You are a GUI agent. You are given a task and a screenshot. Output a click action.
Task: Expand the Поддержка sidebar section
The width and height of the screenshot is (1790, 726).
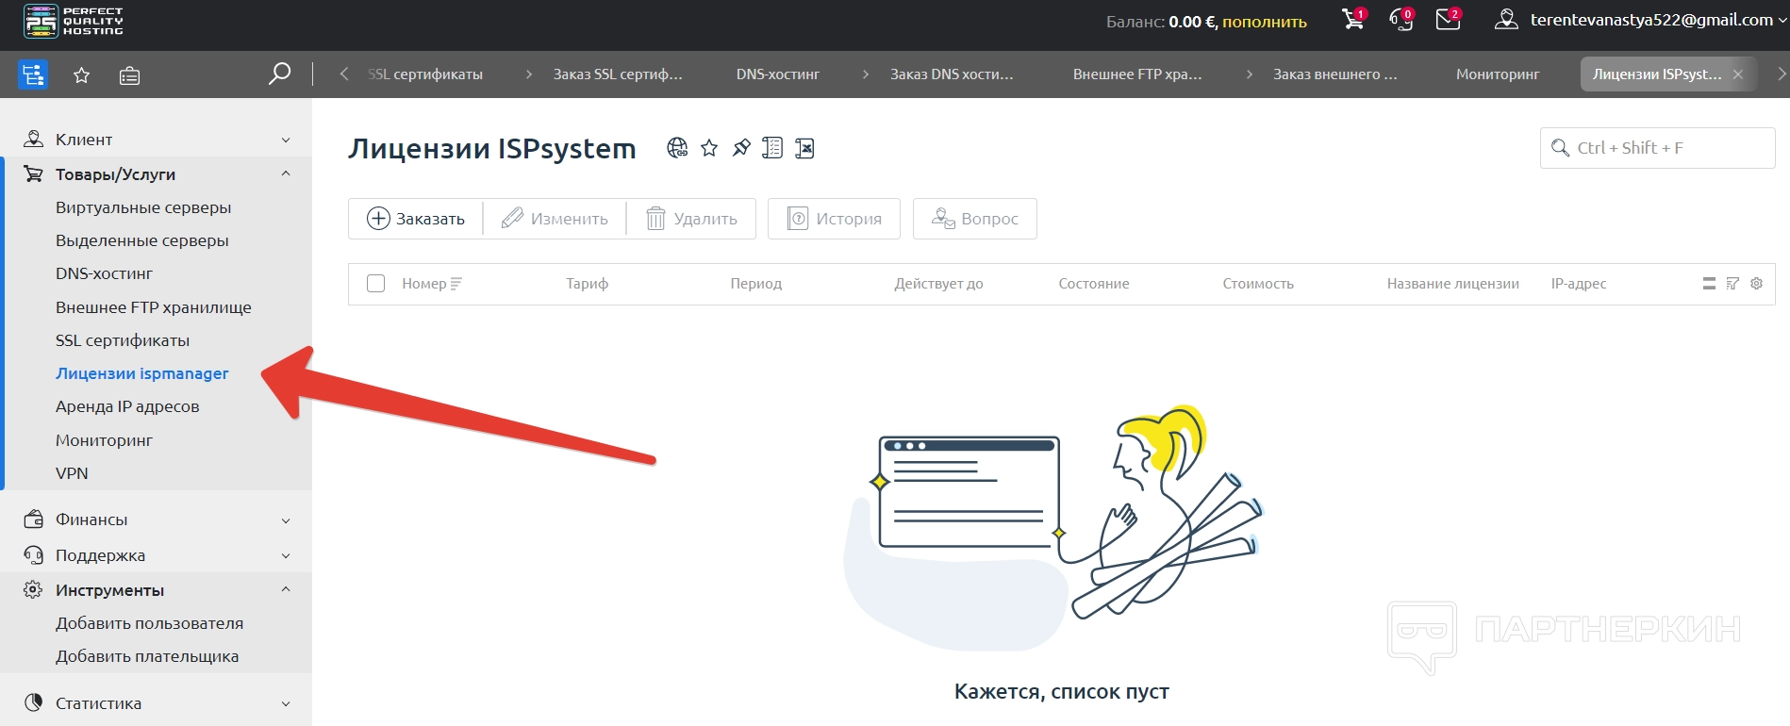157,555
